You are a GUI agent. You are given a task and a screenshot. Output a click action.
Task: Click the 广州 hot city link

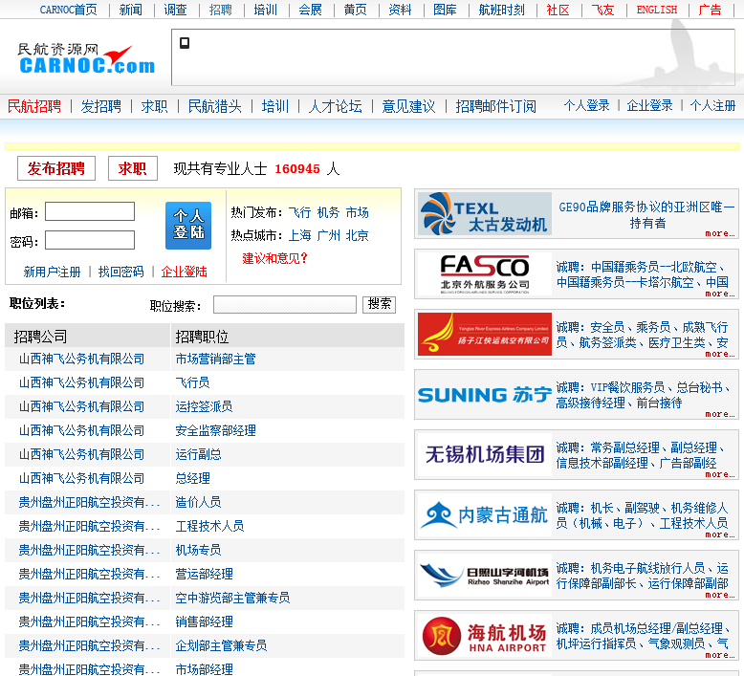[x=328, y=235]
